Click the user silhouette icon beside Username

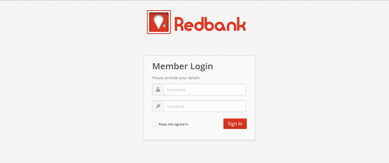[158, 90]
